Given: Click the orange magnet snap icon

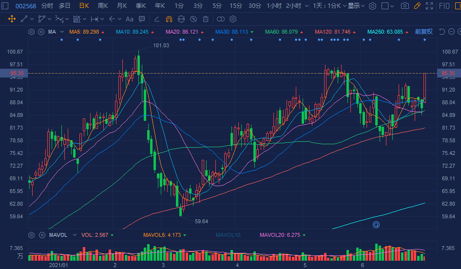Looking at the screenshot, I should point(169,19).
